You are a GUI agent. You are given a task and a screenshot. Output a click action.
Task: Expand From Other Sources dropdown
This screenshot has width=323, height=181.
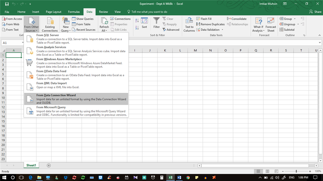point(31,25)
